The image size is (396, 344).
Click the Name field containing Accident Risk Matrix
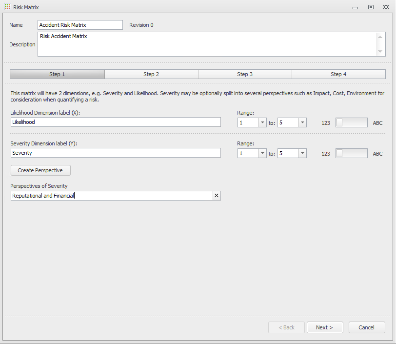coord(80,25)
